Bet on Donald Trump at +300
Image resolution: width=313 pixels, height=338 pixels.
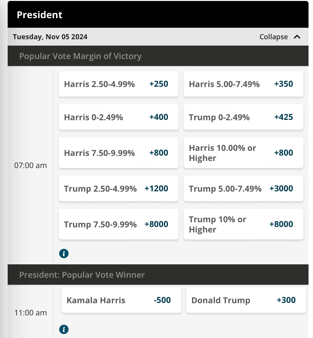click(246, 300)
